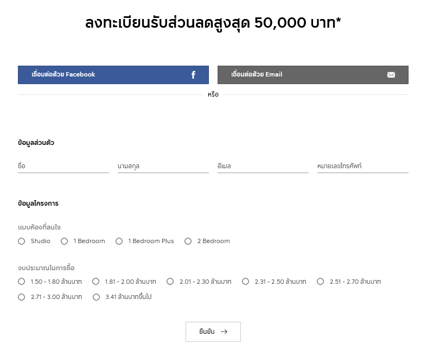Select 3.41 ล้านบาทขึ้นไป budget option

(96, 297)
